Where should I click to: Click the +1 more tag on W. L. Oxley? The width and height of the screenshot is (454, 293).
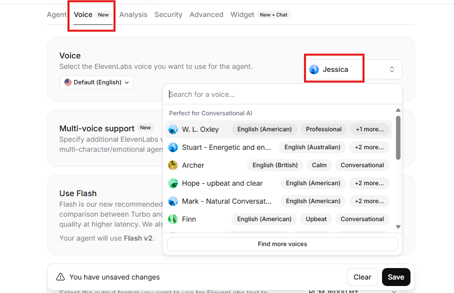[369, 129]
